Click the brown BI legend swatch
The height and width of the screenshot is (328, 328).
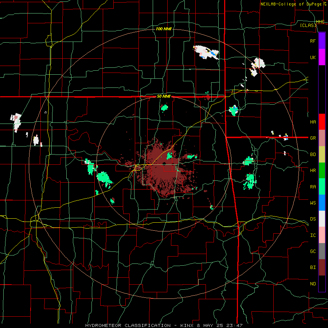tap(322, 268)
